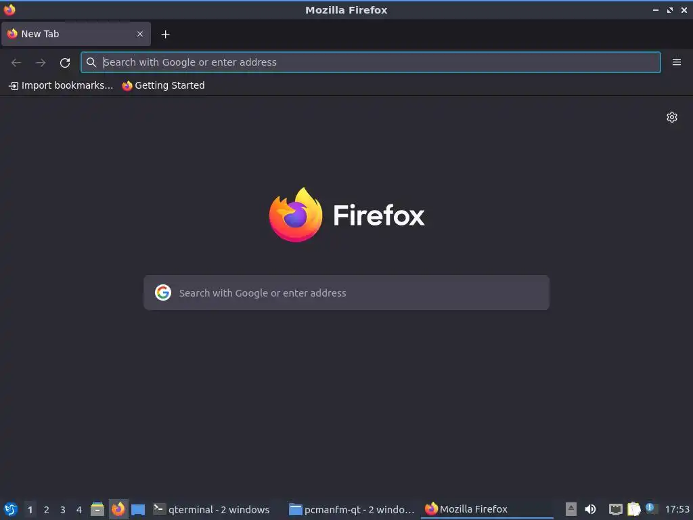Open Import bookmarks from the bookmarks toolbar
This screenshot has width=693, height=520.
pyautogui.click(x=61, y=85)
